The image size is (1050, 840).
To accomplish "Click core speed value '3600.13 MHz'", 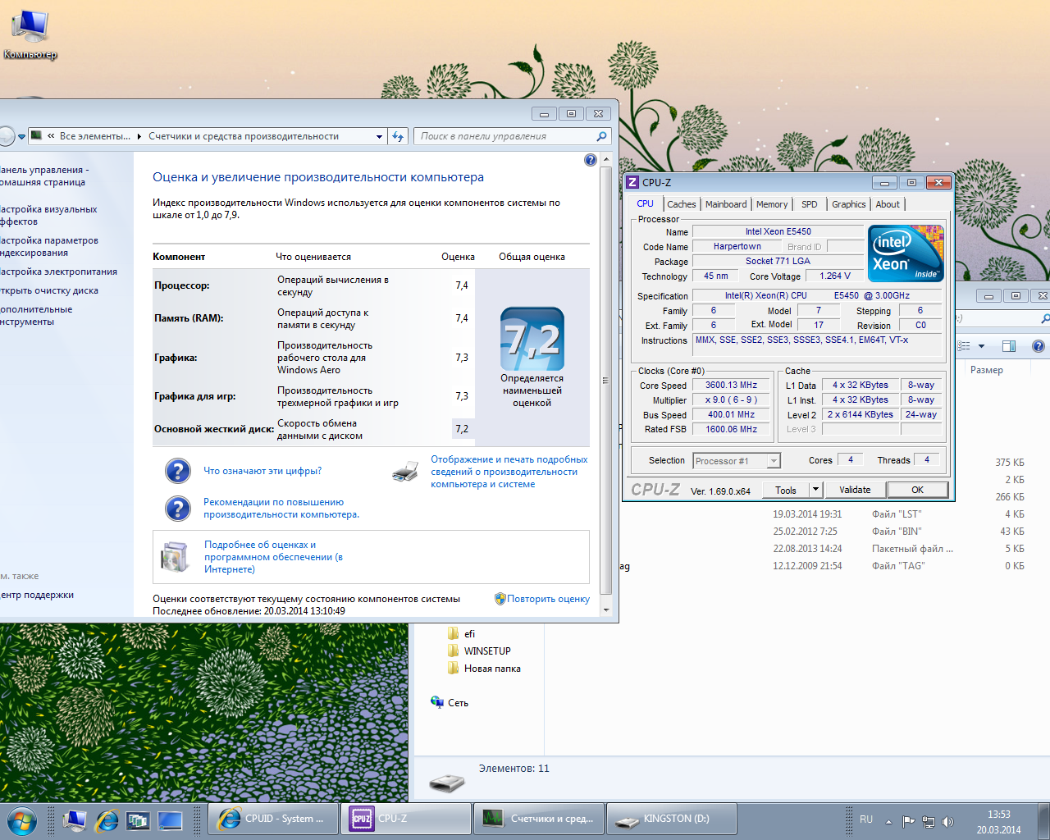I will click(731, 385).
